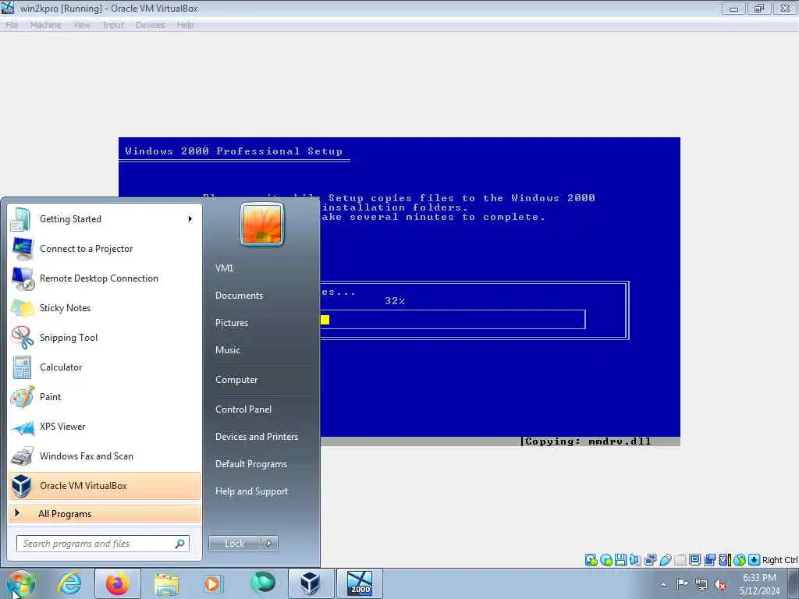Screen dimensions: 799x599
Task: Switch to the 2000 VM taskbar button
Action: (360, 583)
